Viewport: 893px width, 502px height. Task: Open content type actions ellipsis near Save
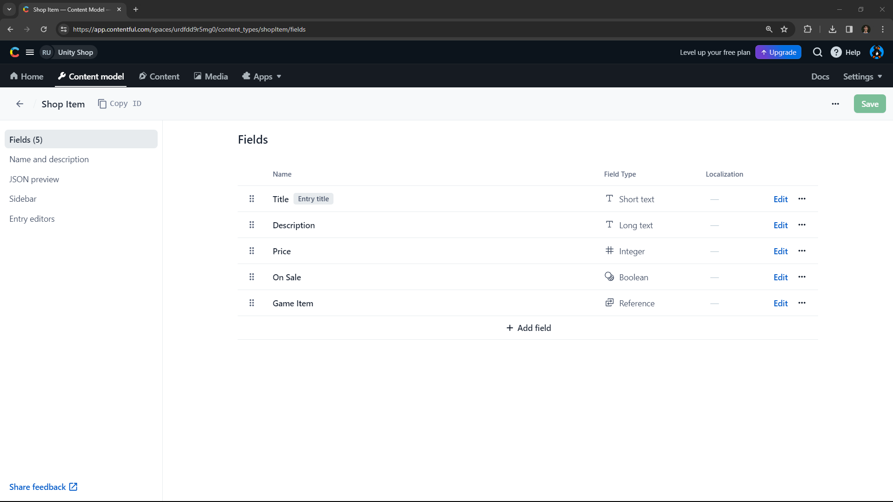click(x=835, y=104)
